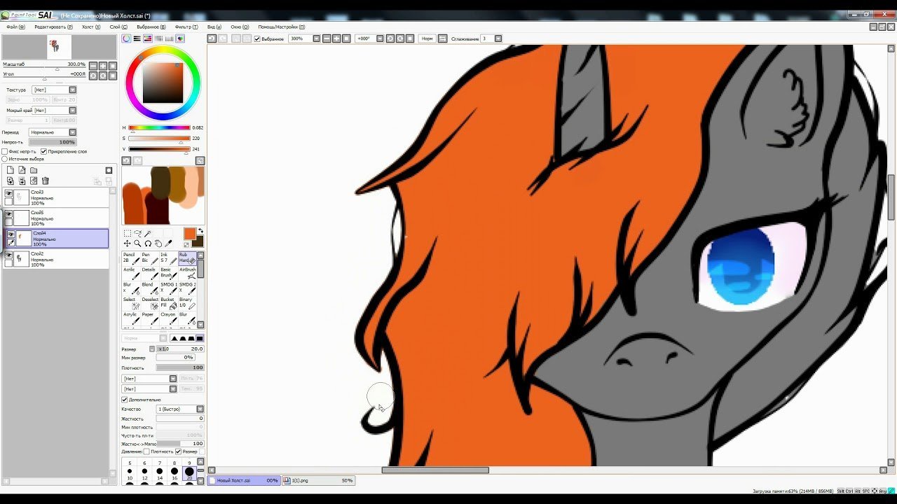
Task: Click the orange foreground color swatch
Action: [x=190, y=233]
